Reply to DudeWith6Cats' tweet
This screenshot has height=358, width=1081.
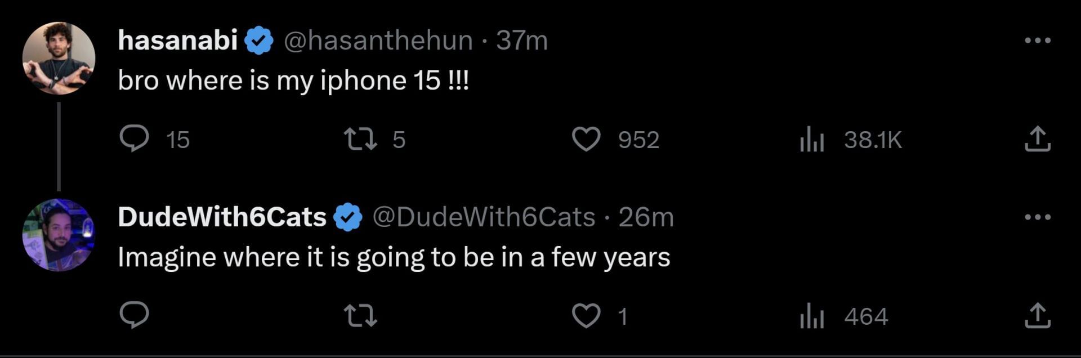(x=135, y=315)
